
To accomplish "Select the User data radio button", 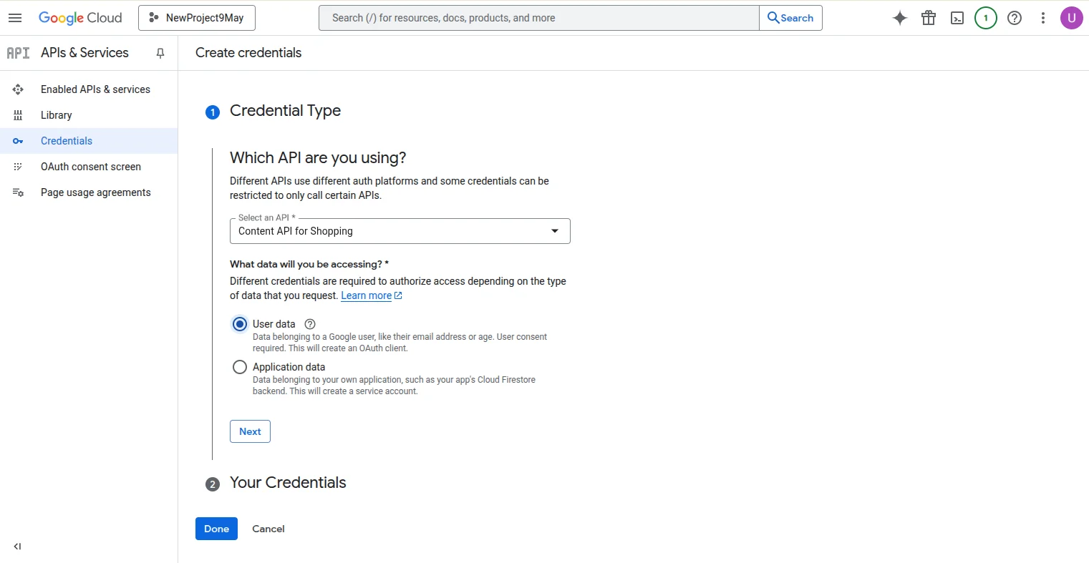I will [x=239, y=323].
